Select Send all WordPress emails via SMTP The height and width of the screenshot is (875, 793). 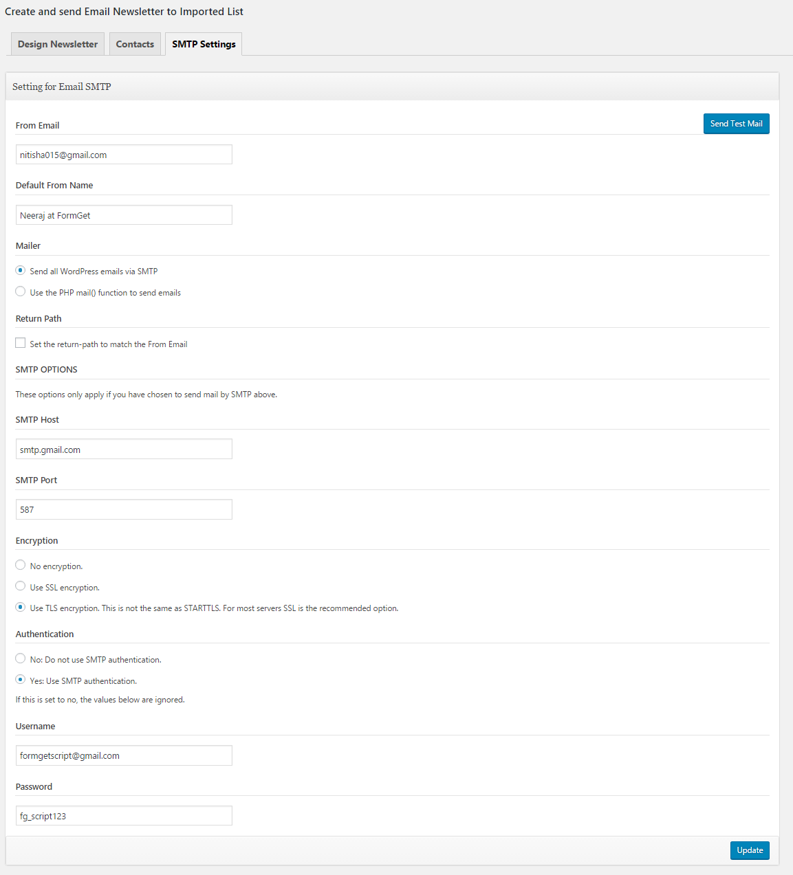pos(21,270)
